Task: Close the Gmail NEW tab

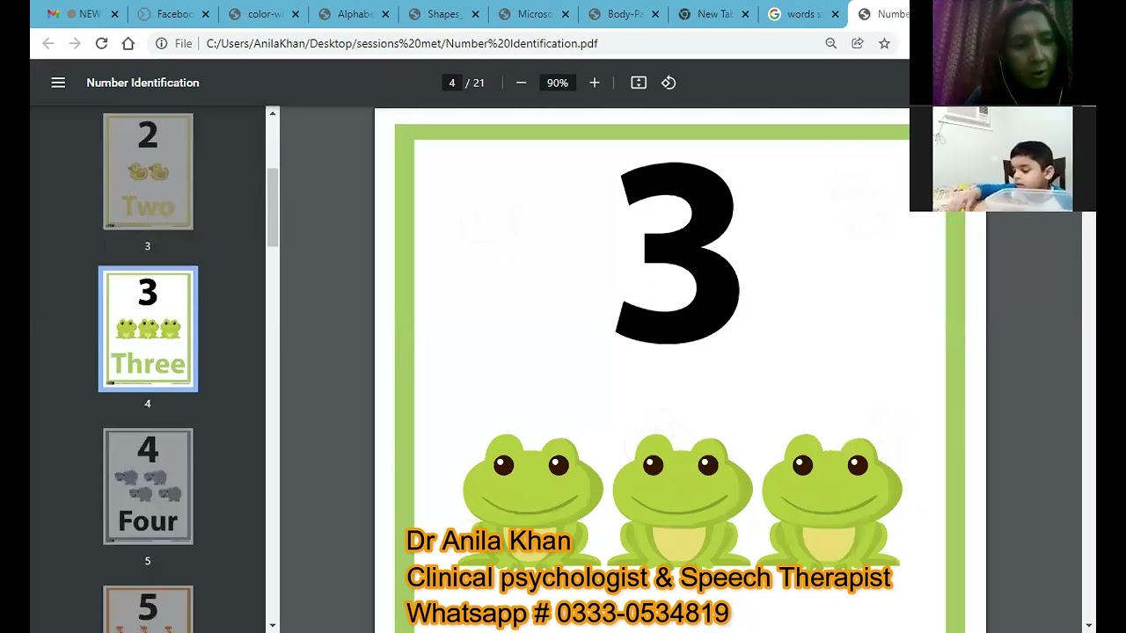Action: (114, 14)
